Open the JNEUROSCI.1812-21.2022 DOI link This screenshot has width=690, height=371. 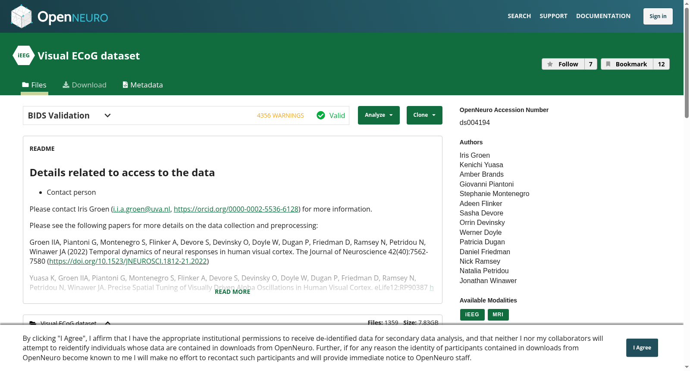[128, 261]
